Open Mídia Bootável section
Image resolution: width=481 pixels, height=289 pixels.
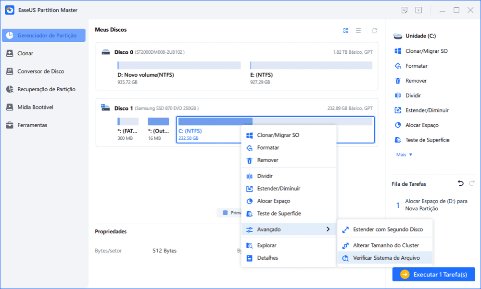click(29, 107)
